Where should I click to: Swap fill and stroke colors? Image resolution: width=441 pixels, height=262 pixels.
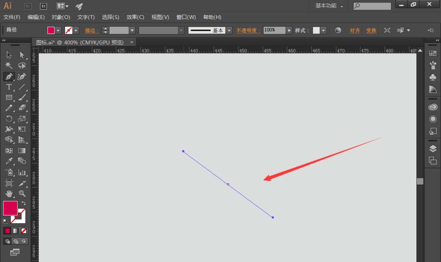[x=24, y=203]
